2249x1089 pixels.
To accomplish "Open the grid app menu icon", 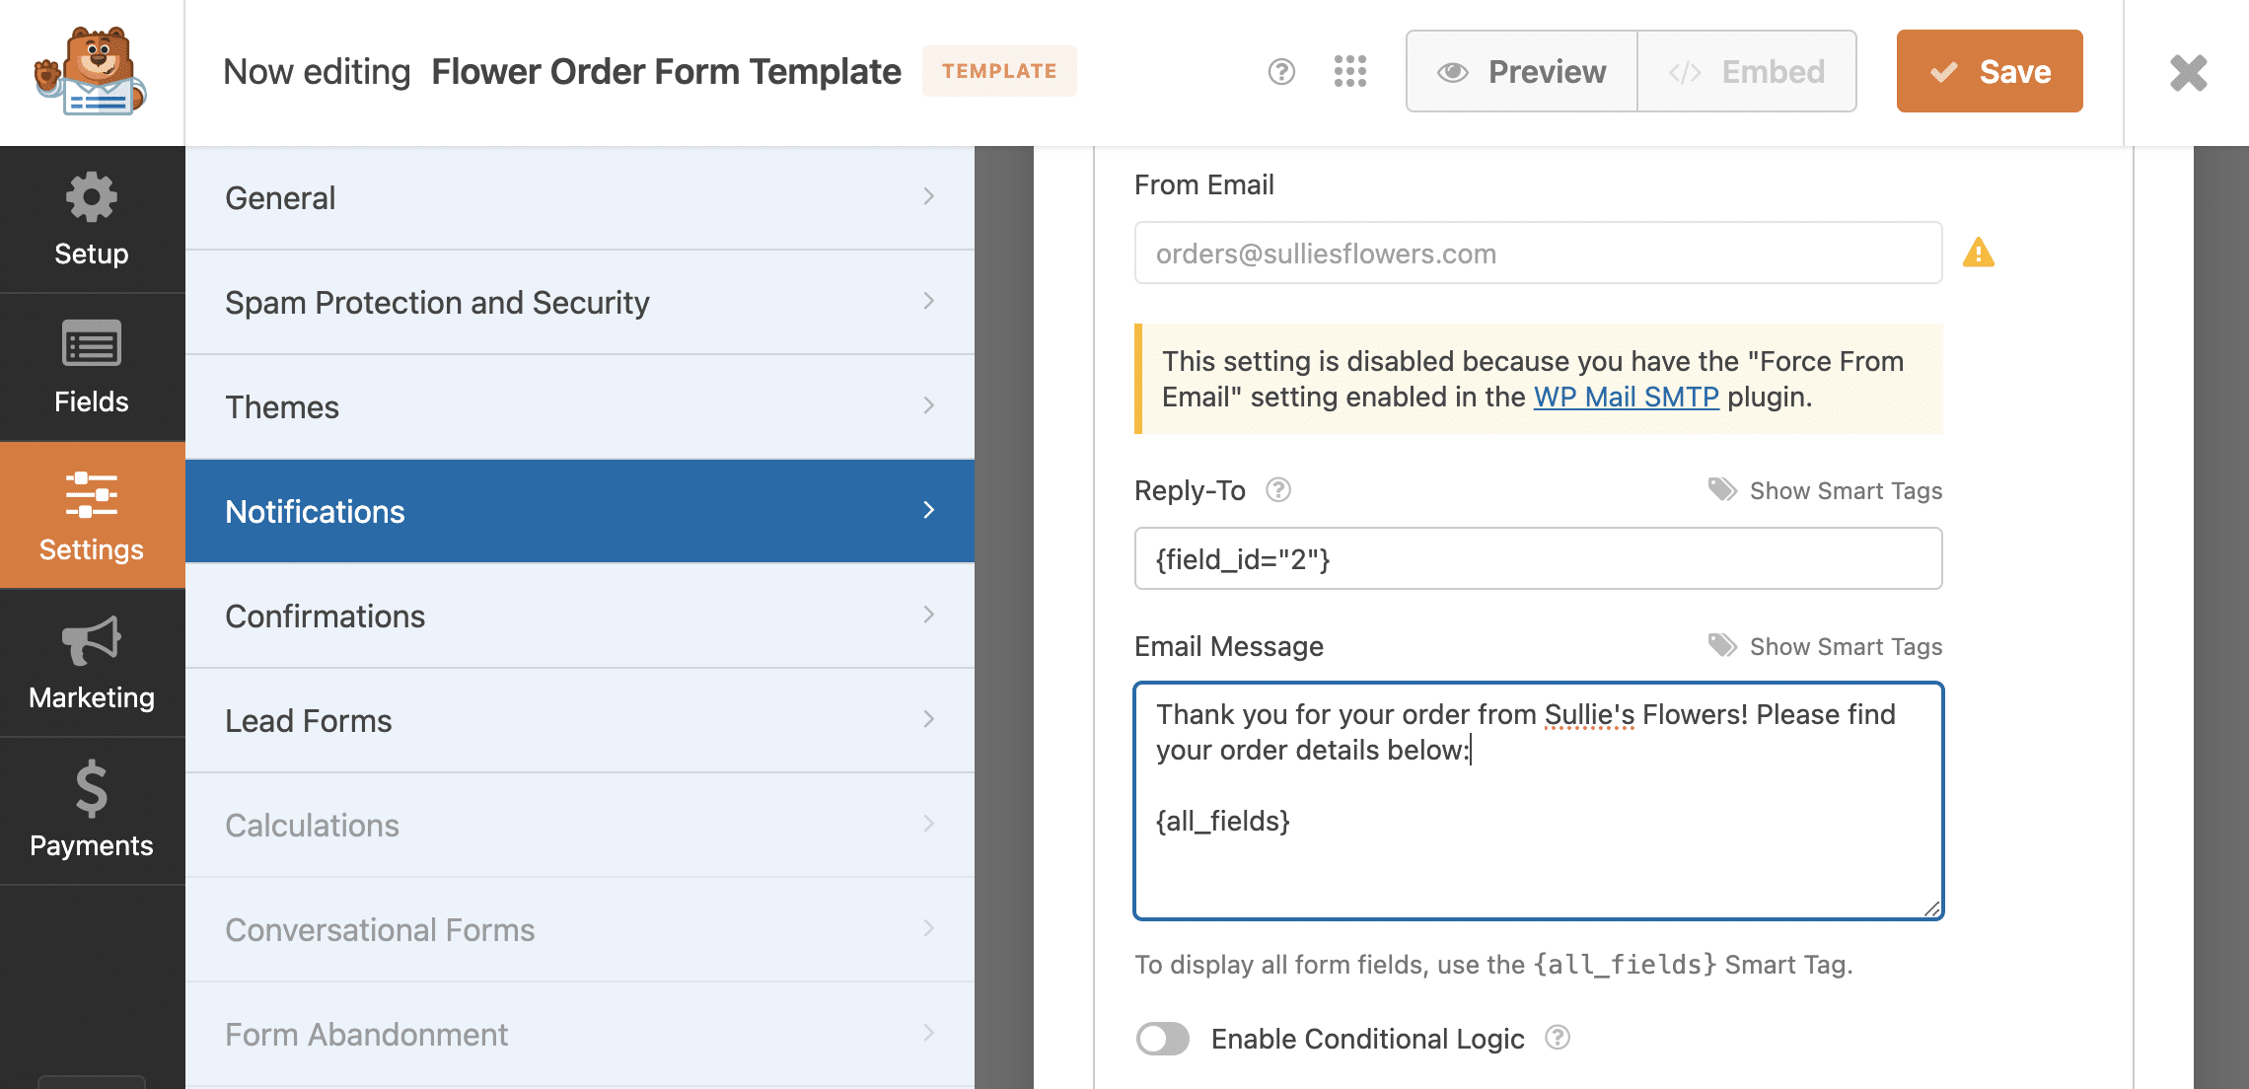I will (x=1348, y=70).
